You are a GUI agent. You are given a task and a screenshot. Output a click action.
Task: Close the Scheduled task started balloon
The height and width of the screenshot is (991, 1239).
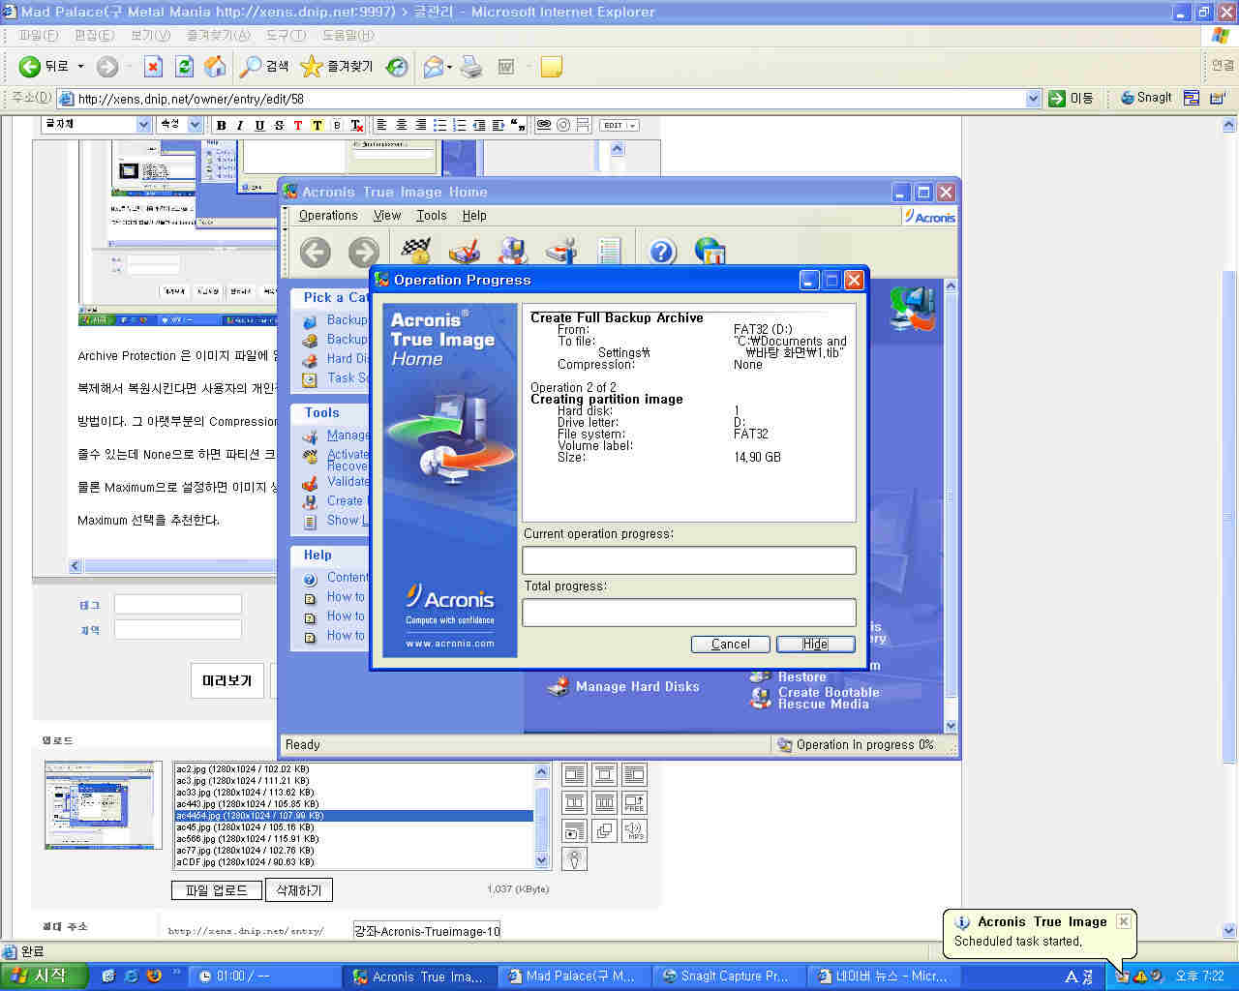[1124, 921]
